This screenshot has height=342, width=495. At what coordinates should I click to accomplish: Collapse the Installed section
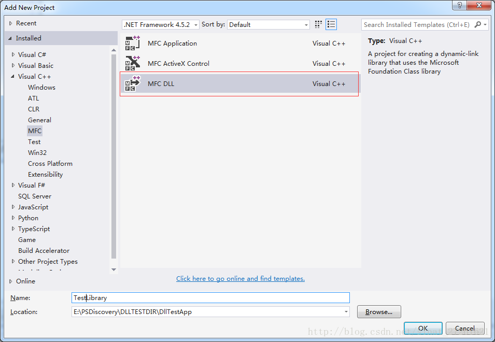click(10, 38)
